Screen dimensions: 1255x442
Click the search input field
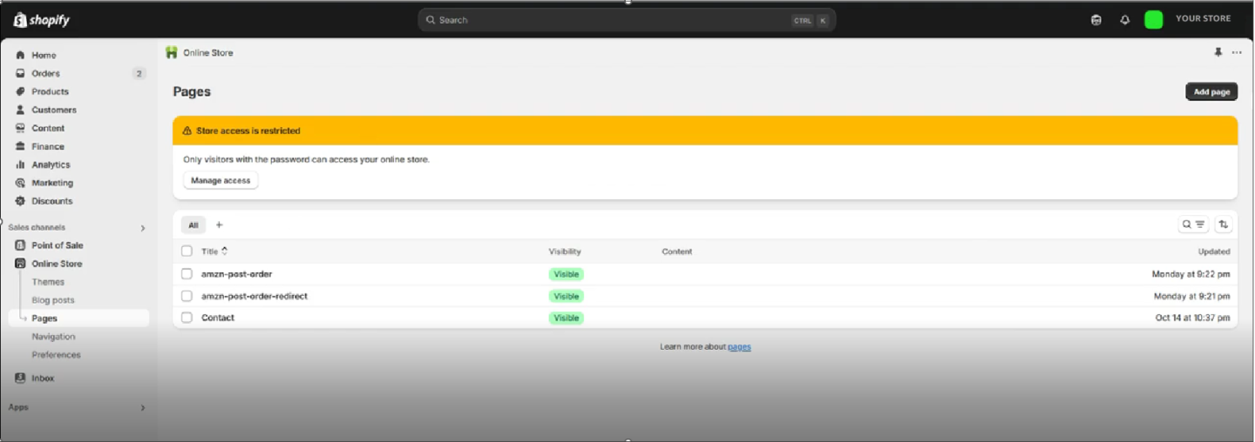[x=627, y=20]
